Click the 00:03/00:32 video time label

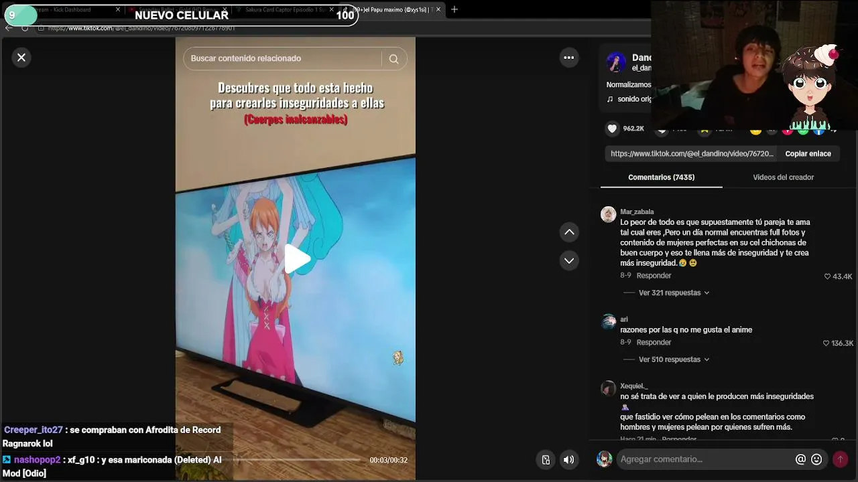[x=388, y=460]
